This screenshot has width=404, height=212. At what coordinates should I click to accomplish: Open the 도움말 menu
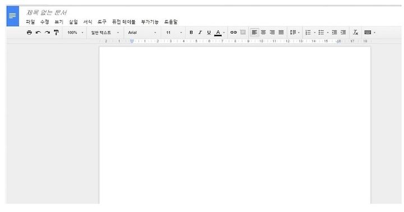point(171,22)
